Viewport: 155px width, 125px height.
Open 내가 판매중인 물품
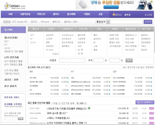pyautogui.click(x=13, y=61)
